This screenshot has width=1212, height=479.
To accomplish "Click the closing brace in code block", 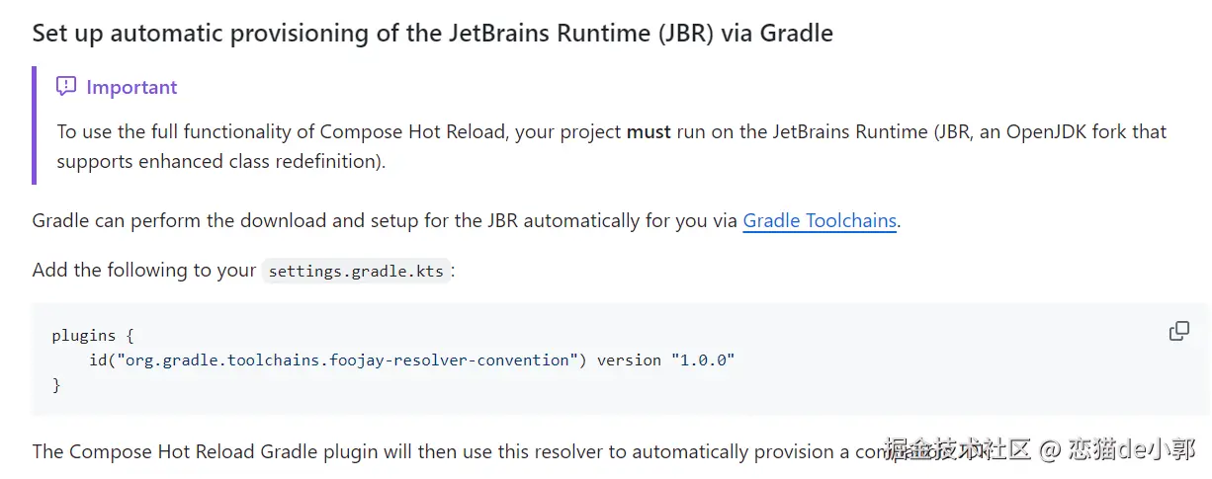I will [56, 385].
